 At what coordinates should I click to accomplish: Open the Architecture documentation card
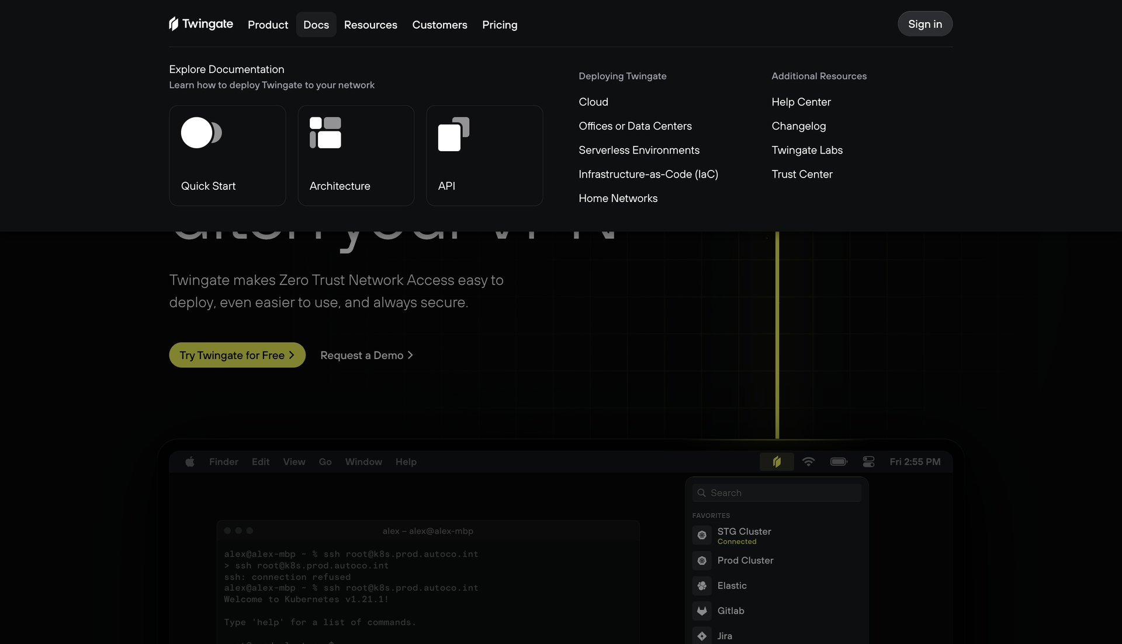click(356, 155)
